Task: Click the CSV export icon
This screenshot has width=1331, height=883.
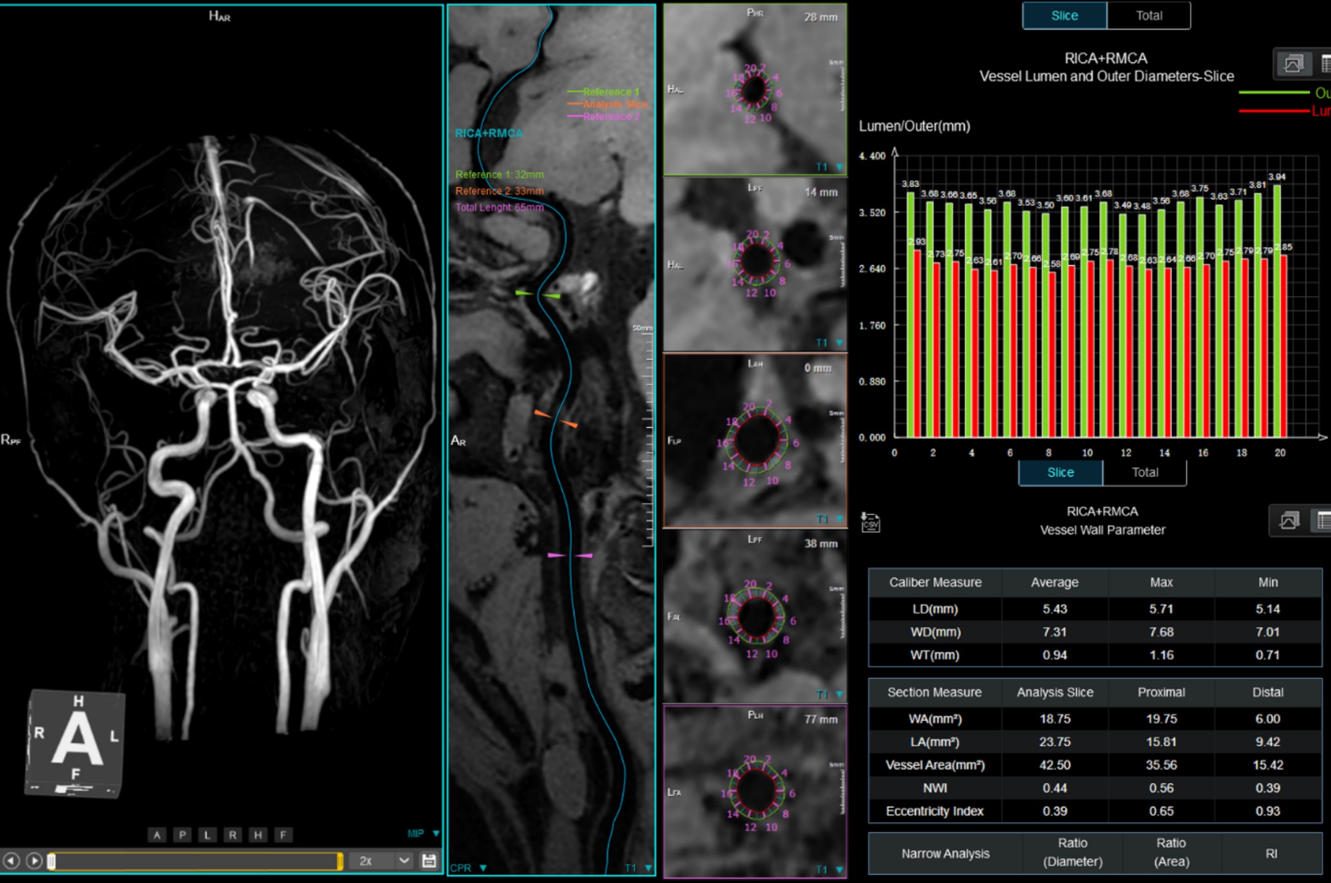Action: pos(870,523)
